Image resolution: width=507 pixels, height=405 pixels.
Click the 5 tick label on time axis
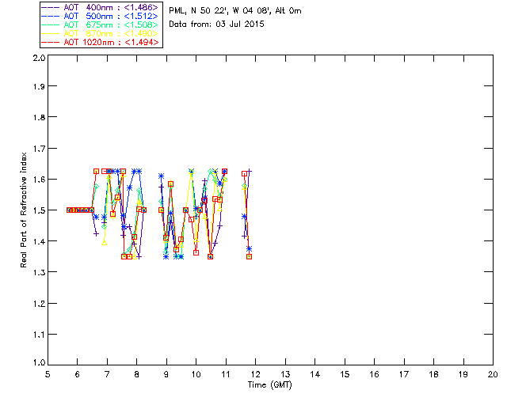pyautogui.click(x=48, y=374)
